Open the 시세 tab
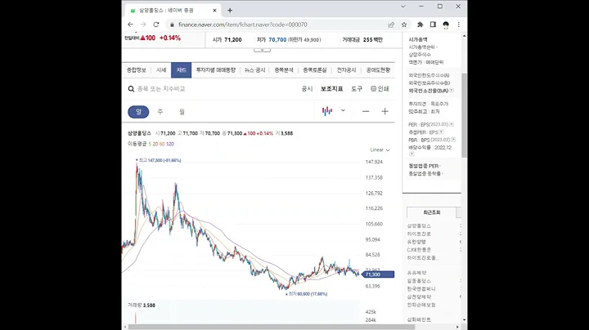This screenshot has height=330, width=589. tap(161, 70)
